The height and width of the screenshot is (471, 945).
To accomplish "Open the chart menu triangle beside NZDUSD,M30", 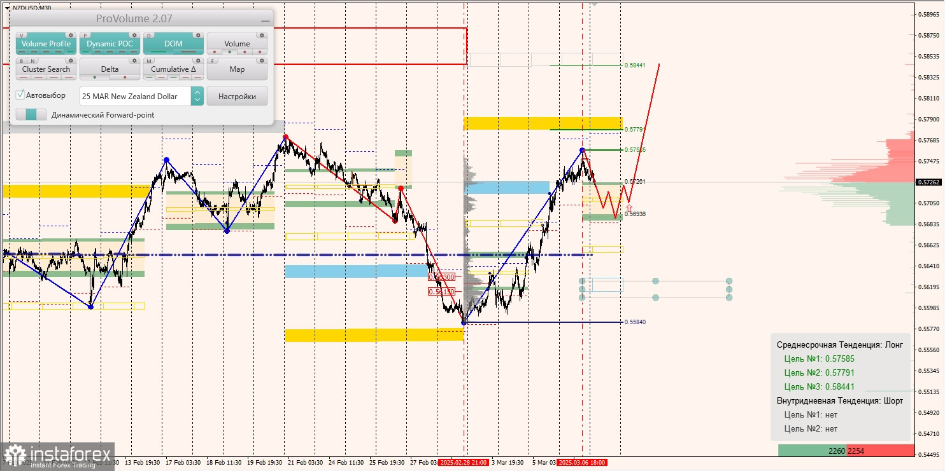I will 7,8.
